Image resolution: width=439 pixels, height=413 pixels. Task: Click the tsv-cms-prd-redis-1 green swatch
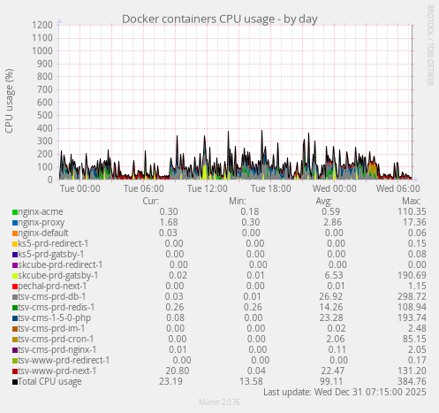click(15, 308)
